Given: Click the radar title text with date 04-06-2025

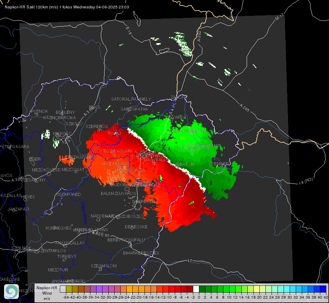Looking at the screenshot, I should (x=67, y=7).
